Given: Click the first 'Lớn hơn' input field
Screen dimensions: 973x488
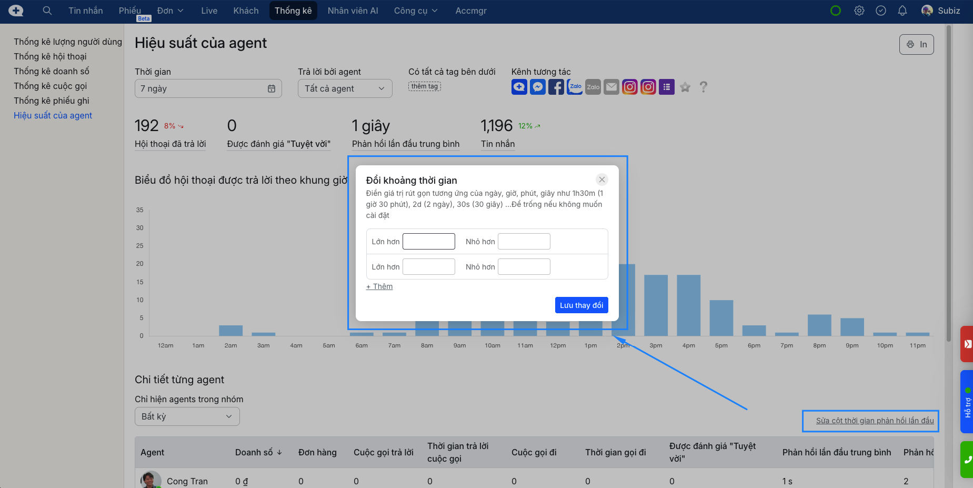Looking at the screenshot, I should [428, 242].
